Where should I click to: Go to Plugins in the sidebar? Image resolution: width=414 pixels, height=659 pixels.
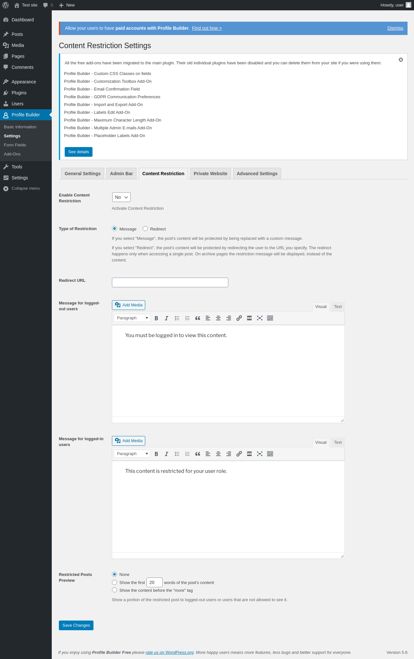click(26, 93)
